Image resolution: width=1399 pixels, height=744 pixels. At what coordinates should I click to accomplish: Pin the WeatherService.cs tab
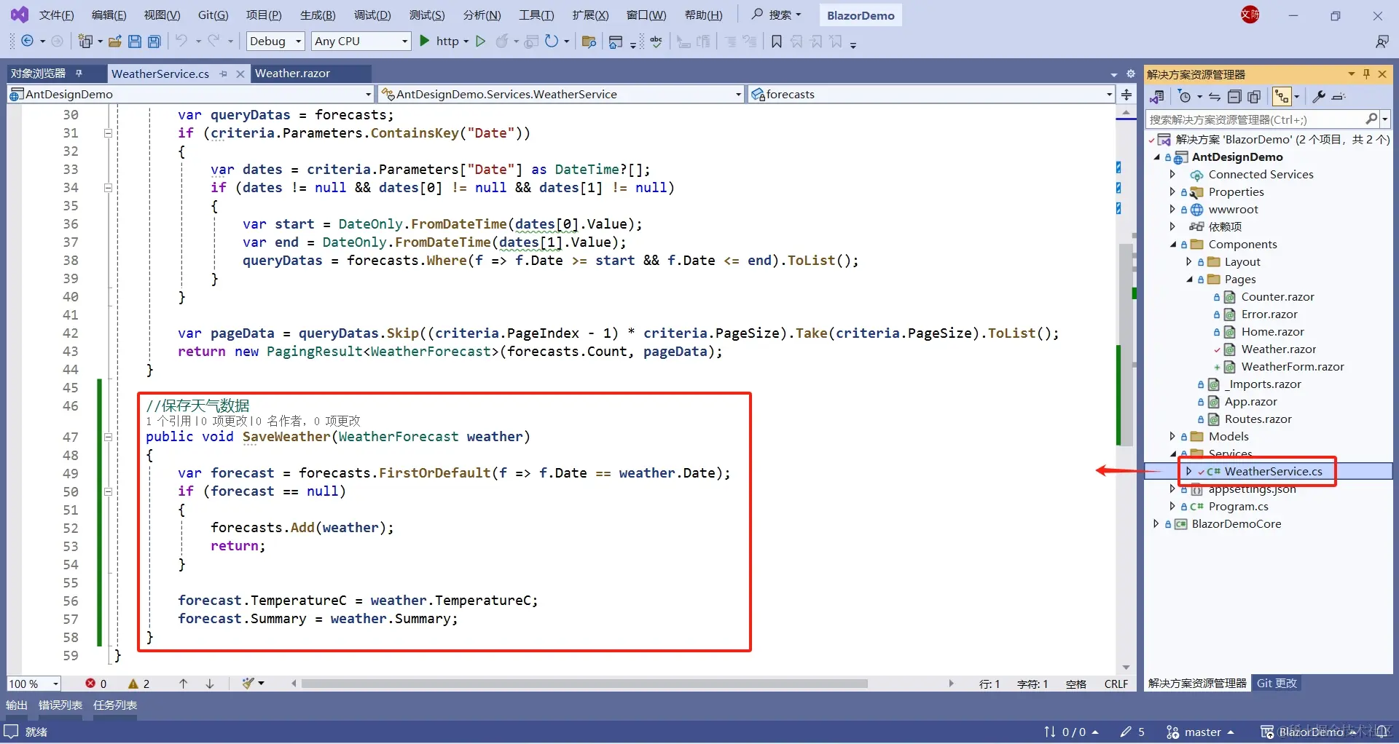(223, 74)
